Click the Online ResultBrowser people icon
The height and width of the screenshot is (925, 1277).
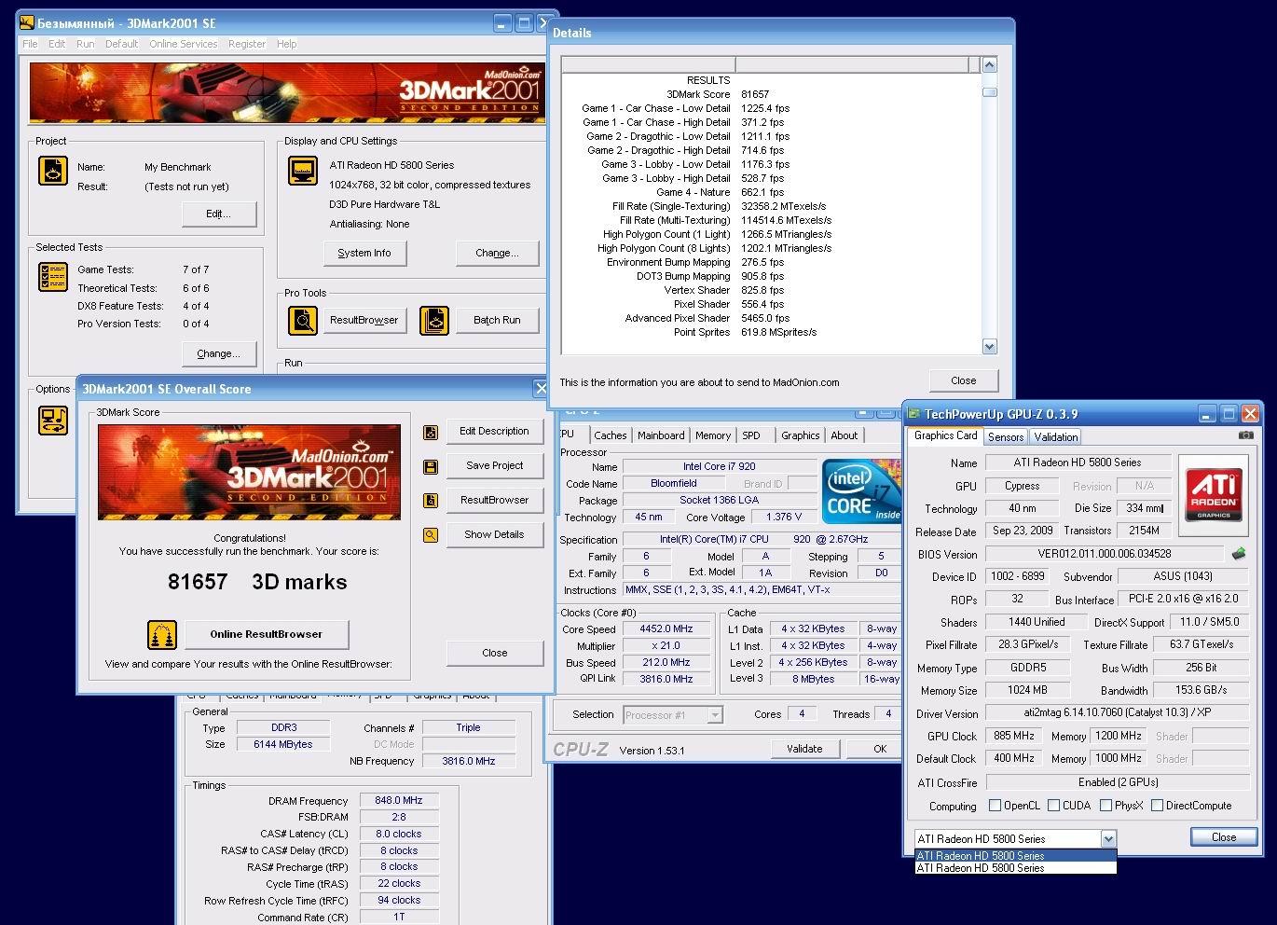(x=162, y=635)
